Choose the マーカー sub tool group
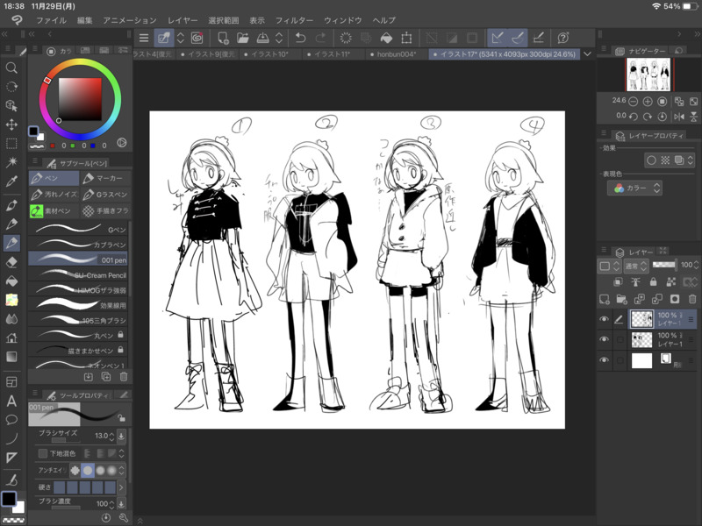This screenshot has width=702, height=526. (104, 178)
